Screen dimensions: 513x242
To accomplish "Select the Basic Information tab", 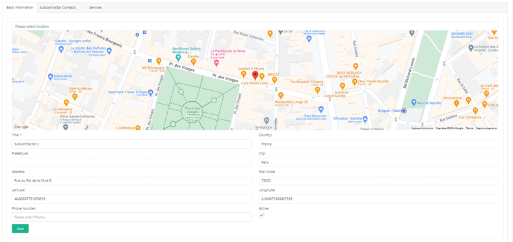I will (20, 8).
